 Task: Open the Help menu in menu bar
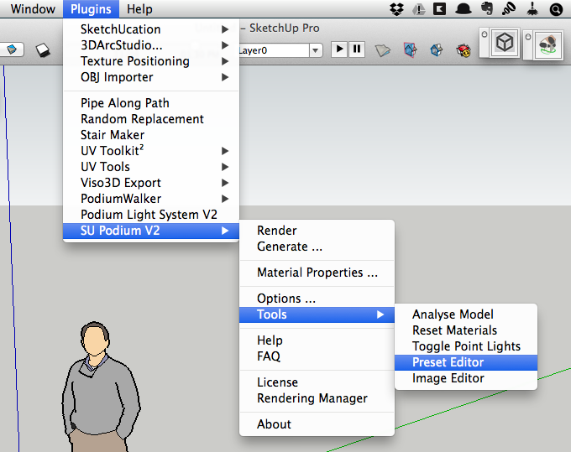pyautogui.click(x=139, y=8)
